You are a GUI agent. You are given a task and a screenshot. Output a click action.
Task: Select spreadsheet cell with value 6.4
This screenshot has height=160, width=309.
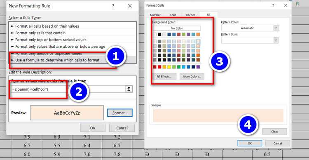[x=87, y=146]
